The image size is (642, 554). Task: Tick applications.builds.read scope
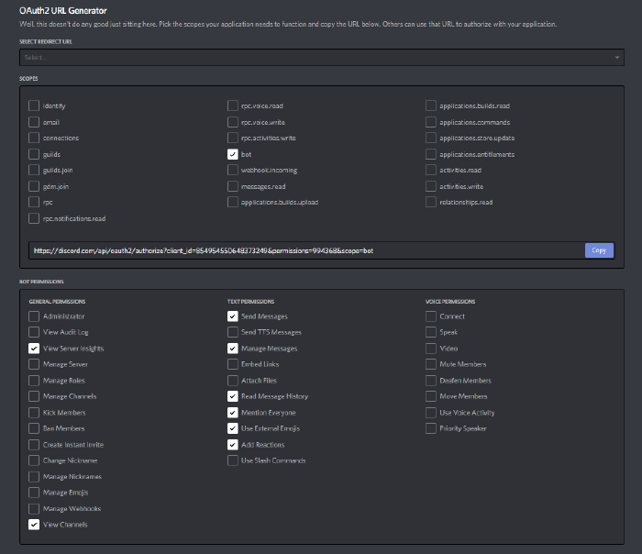(x=431, y=105)
